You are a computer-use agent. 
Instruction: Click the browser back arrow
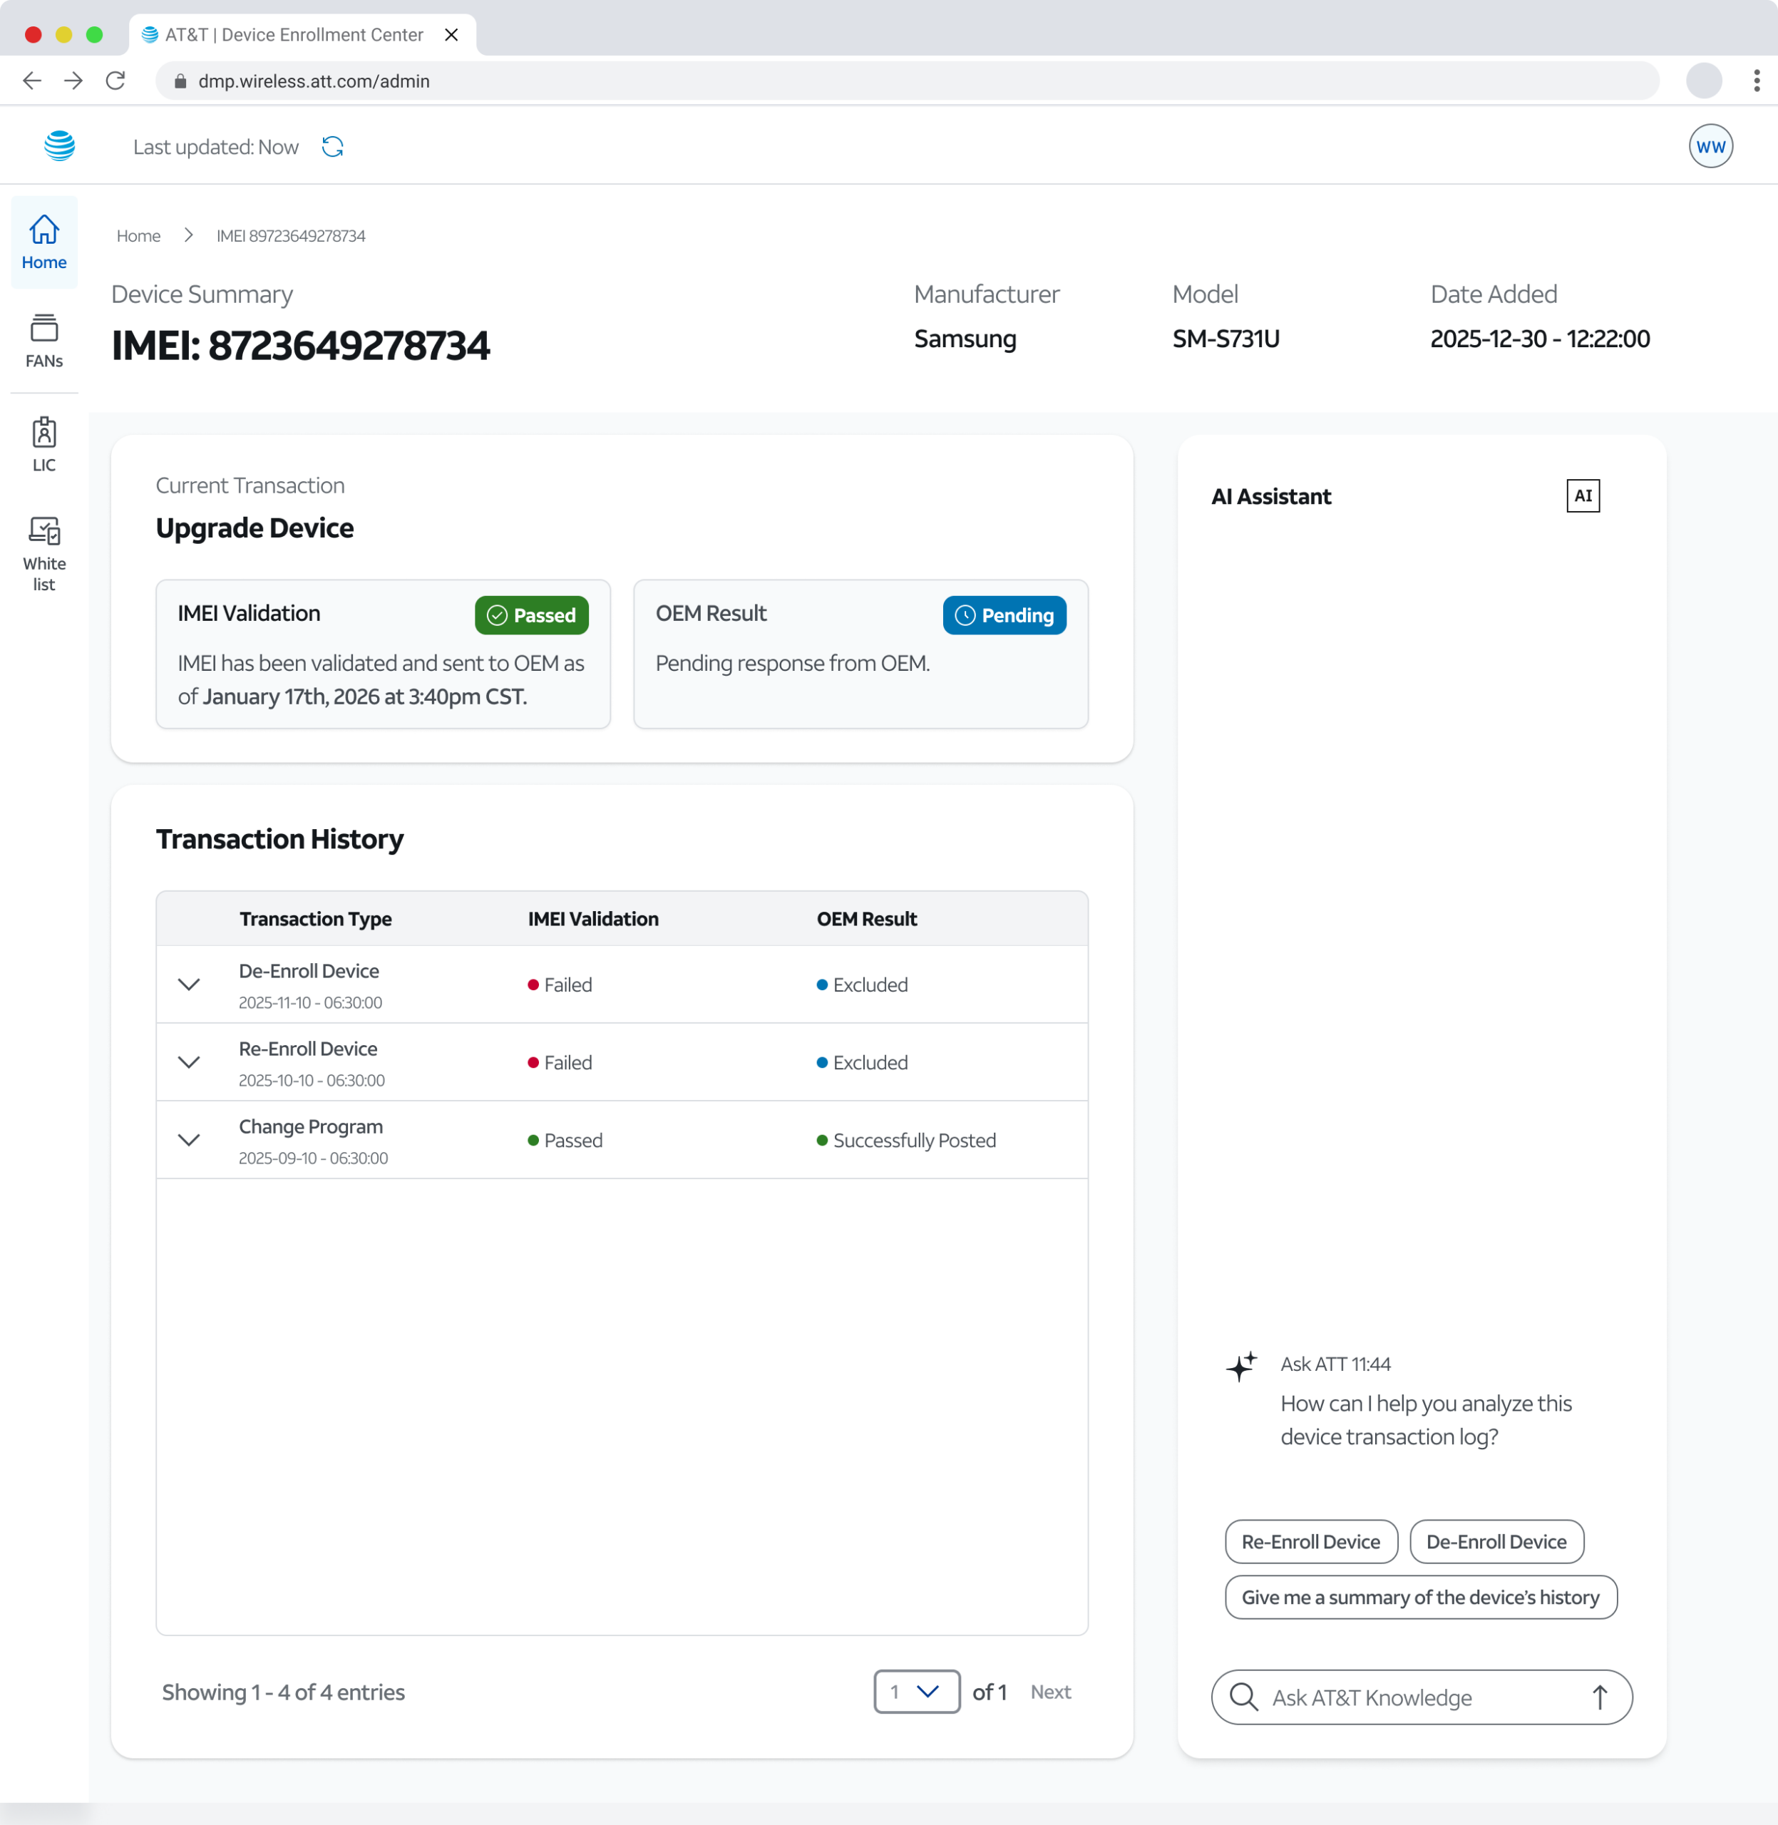[32, 81]
